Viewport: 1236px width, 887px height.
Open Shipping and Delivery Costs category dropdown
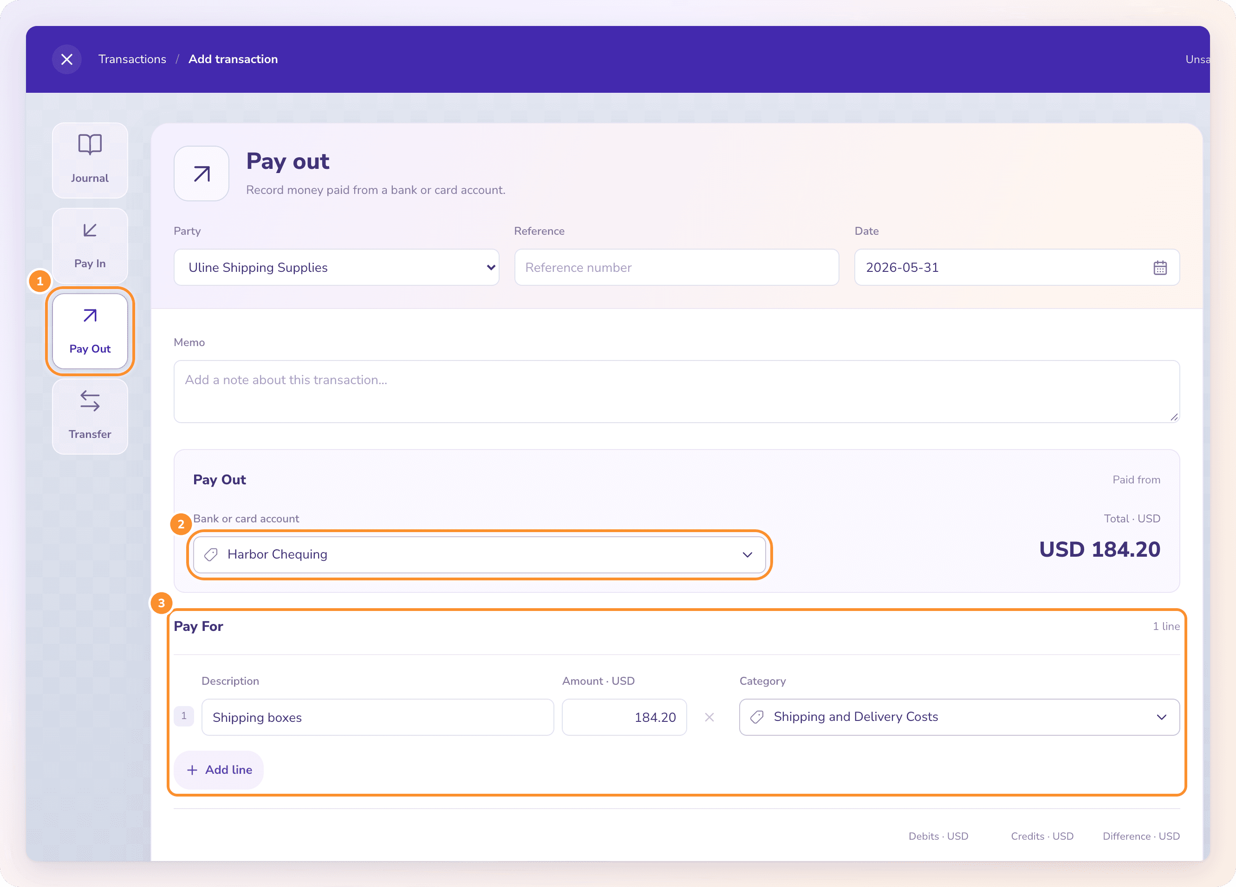(x=959, y=717)
